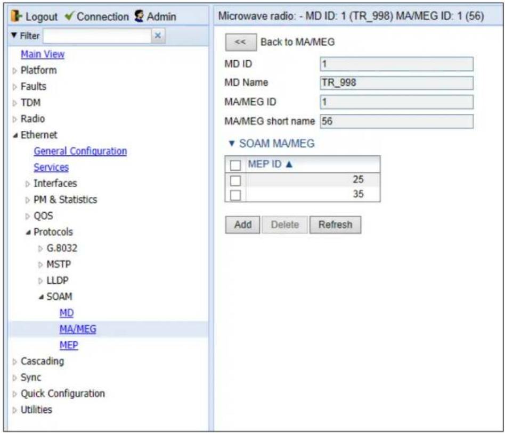505x433 pixels.
Task: Expand the TDM tree node
Action: 14,103
